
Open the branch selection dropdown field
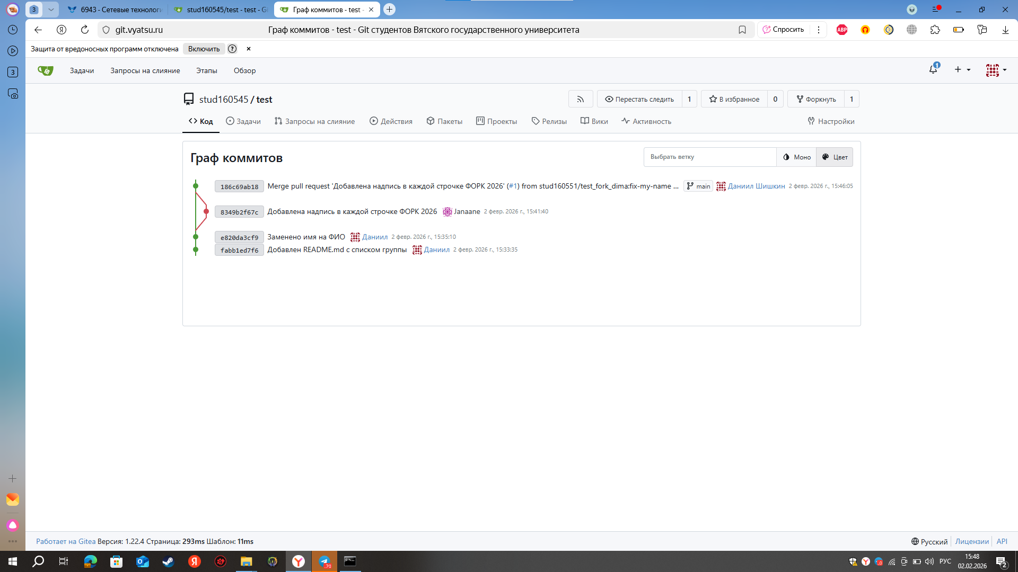pos(709,157)
